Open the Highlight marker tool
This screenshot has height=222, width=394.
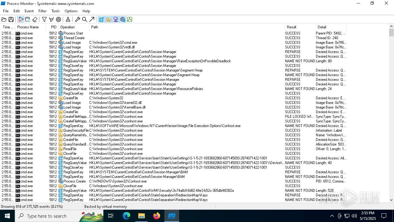pyautogui.click(x=51, y=19)
